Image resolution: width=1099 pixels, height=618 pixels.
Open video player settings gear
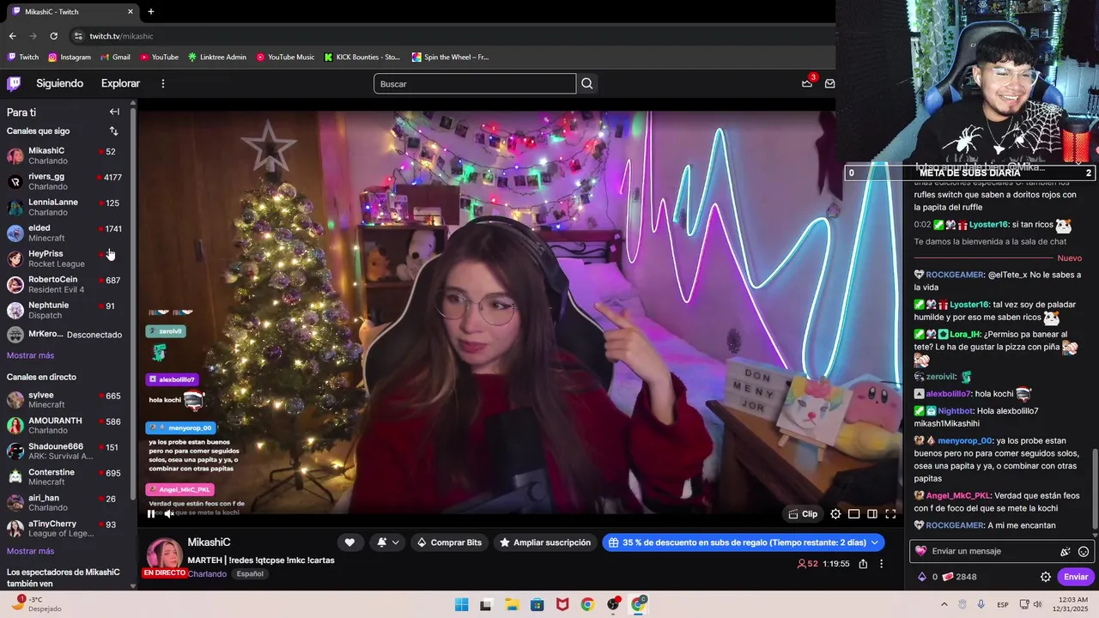(x=835, y=514)
